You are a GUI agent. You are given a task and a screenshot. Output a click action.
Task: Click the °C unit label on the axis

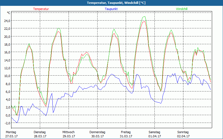click(9, 13)
